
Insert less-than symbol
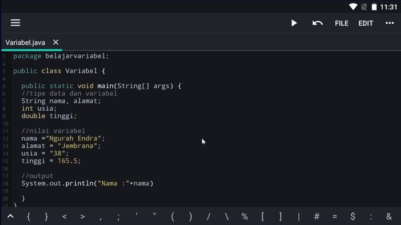[64, 217]
